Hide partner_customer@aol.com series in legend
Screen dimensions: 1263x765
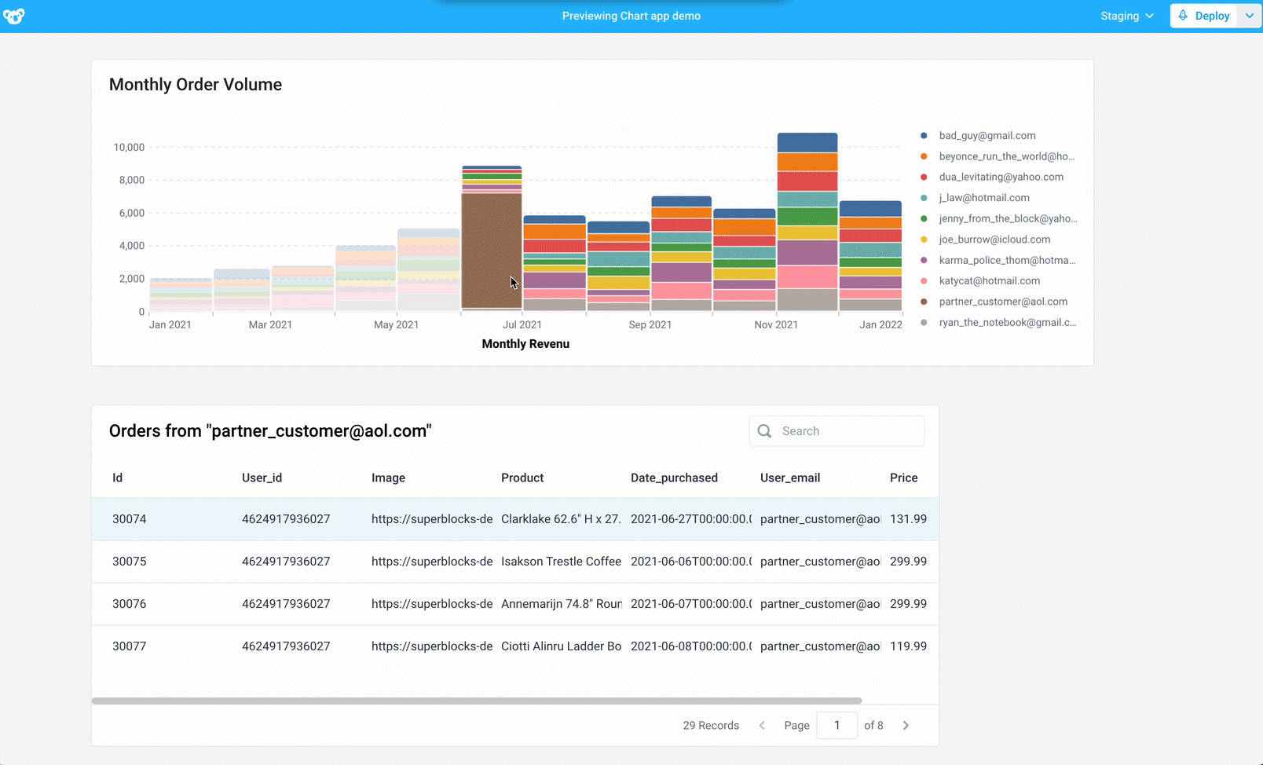point(1002,302)
